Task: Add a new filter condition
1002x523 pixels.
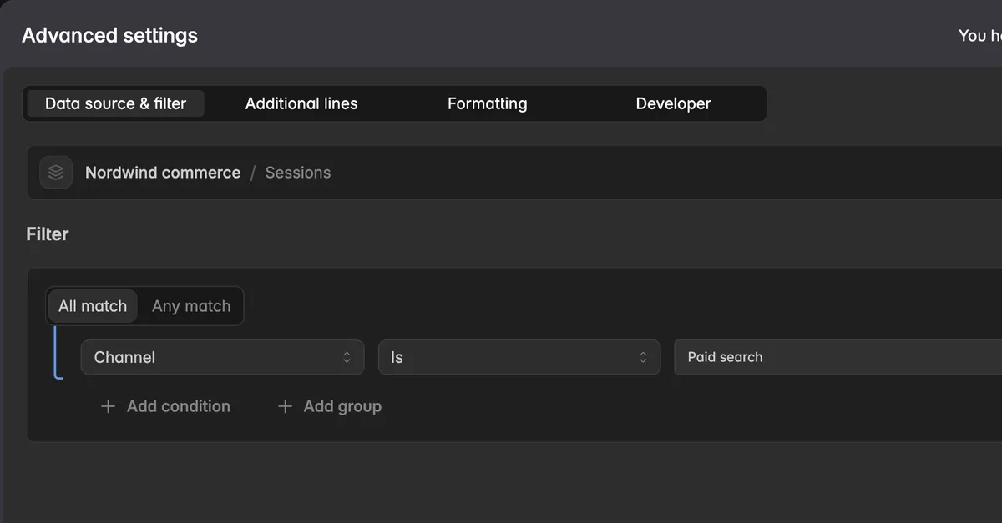Action: tap(165, 406)
